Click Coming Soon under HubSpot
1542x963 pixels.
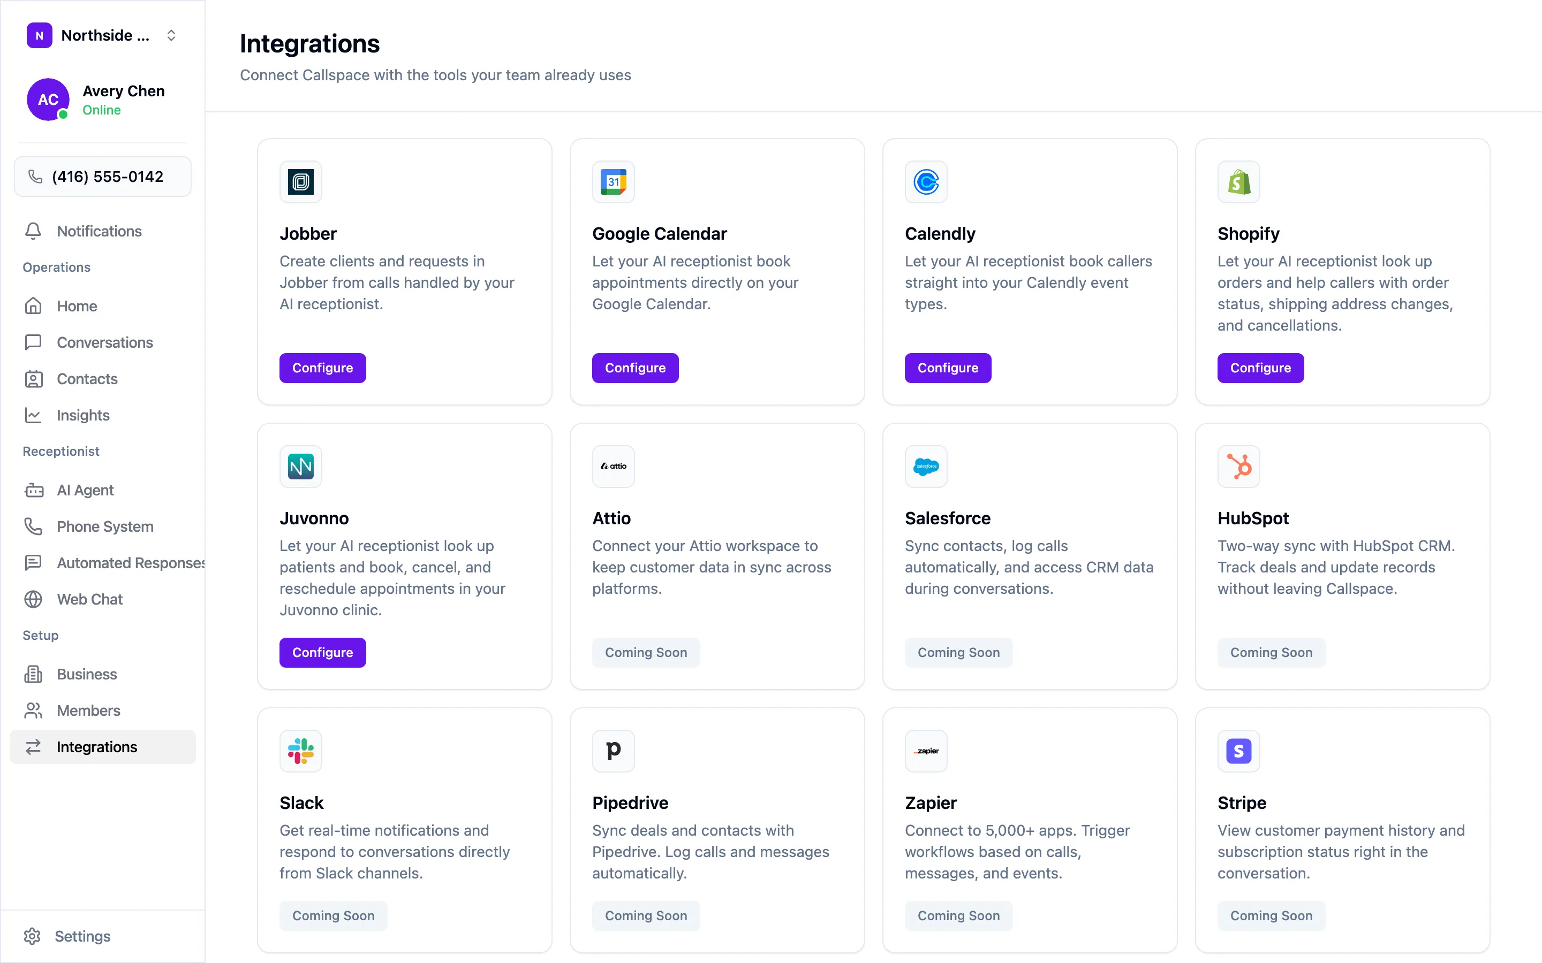(x=1271, y=653)
